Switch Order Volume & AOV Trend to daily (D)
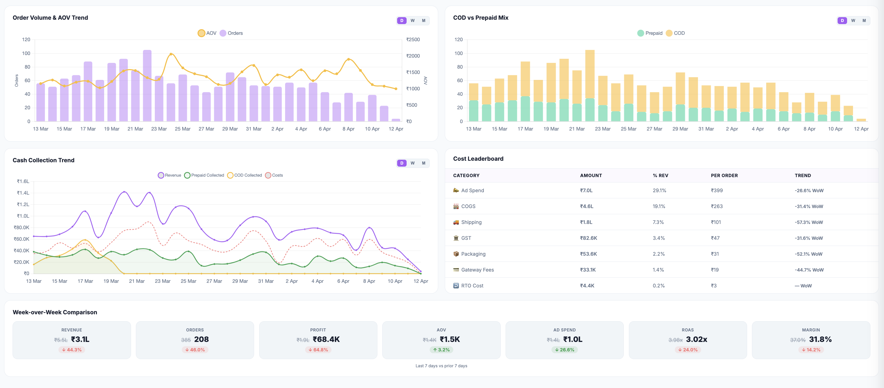Screen dimensions: 884x388 [x=402, y=20]
